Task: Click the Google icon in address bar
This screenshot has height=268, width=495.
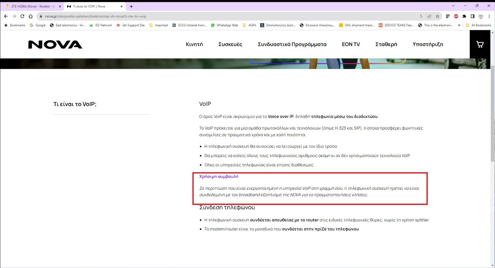Action: tap(421, 16)
